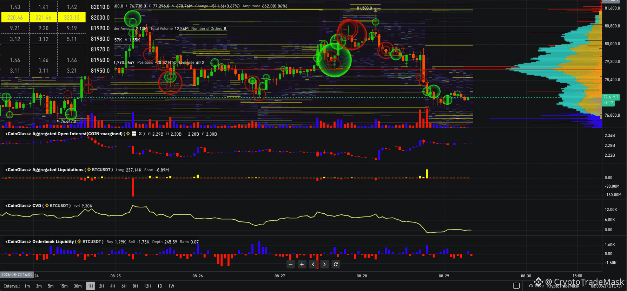Screen dimensions: 627x291
Task: Click the 81,500.0 high price marker
Action: (364, 8)
